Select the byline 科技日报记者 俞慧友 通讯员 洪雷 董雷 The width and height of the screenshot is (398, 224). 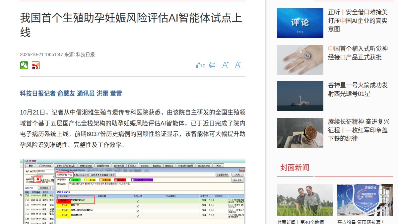point(71,94)
